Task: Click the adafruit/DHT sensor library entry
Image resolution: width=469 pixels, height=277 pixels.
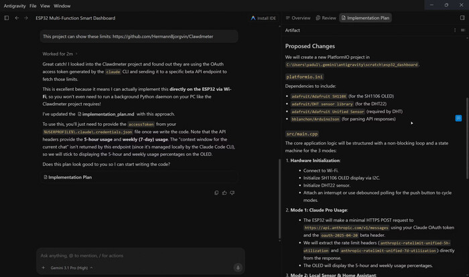Action: pos(322,104)
